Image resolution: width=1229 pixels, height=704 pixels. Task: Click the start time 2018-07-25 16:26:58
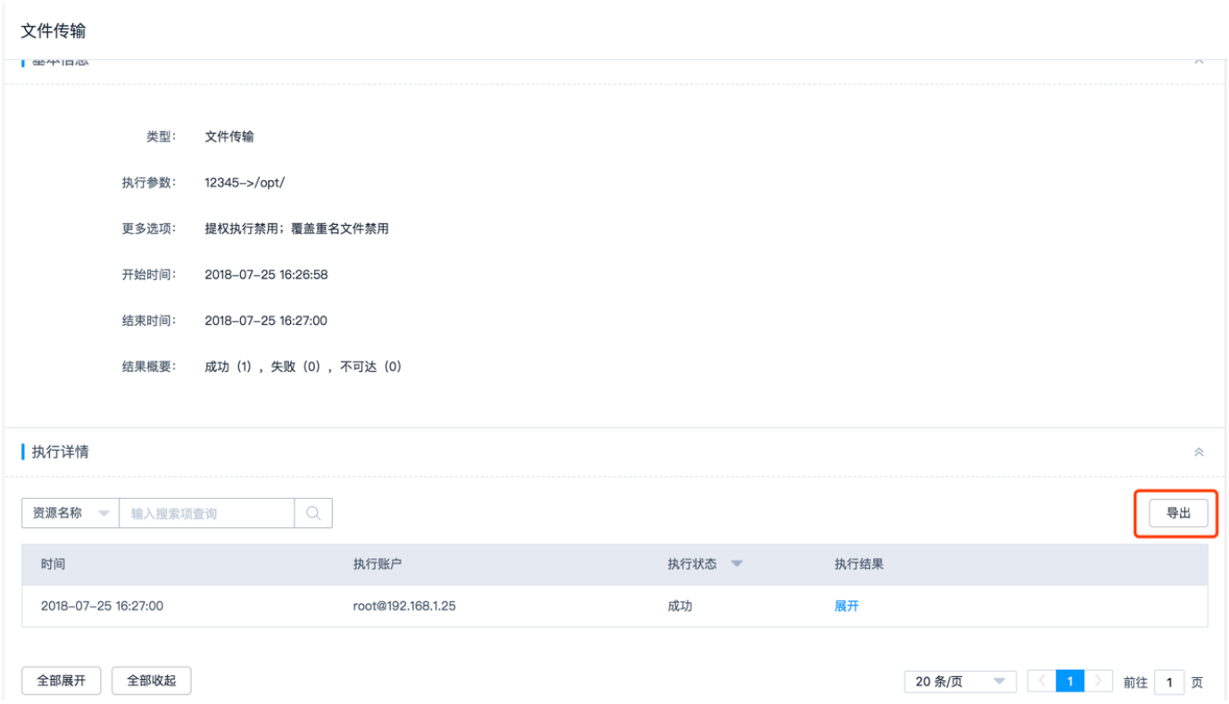[266, 275]
